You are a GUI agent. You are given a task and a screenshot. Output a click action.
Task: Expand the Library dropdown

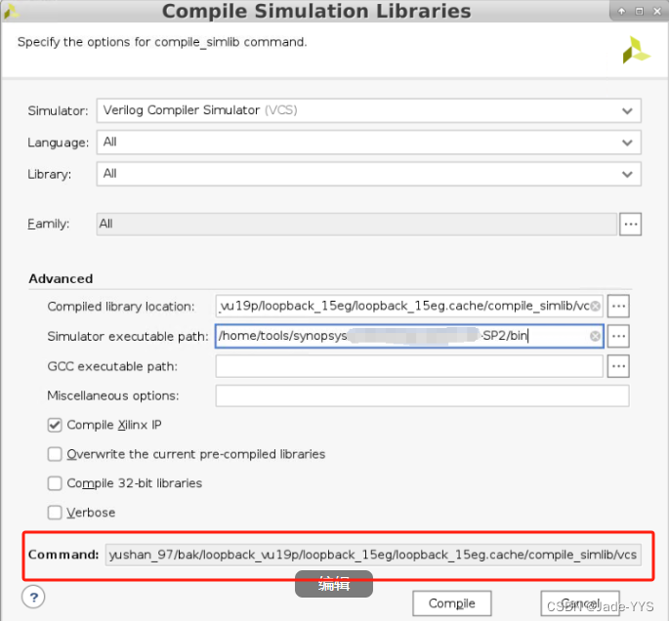[368, 174]
